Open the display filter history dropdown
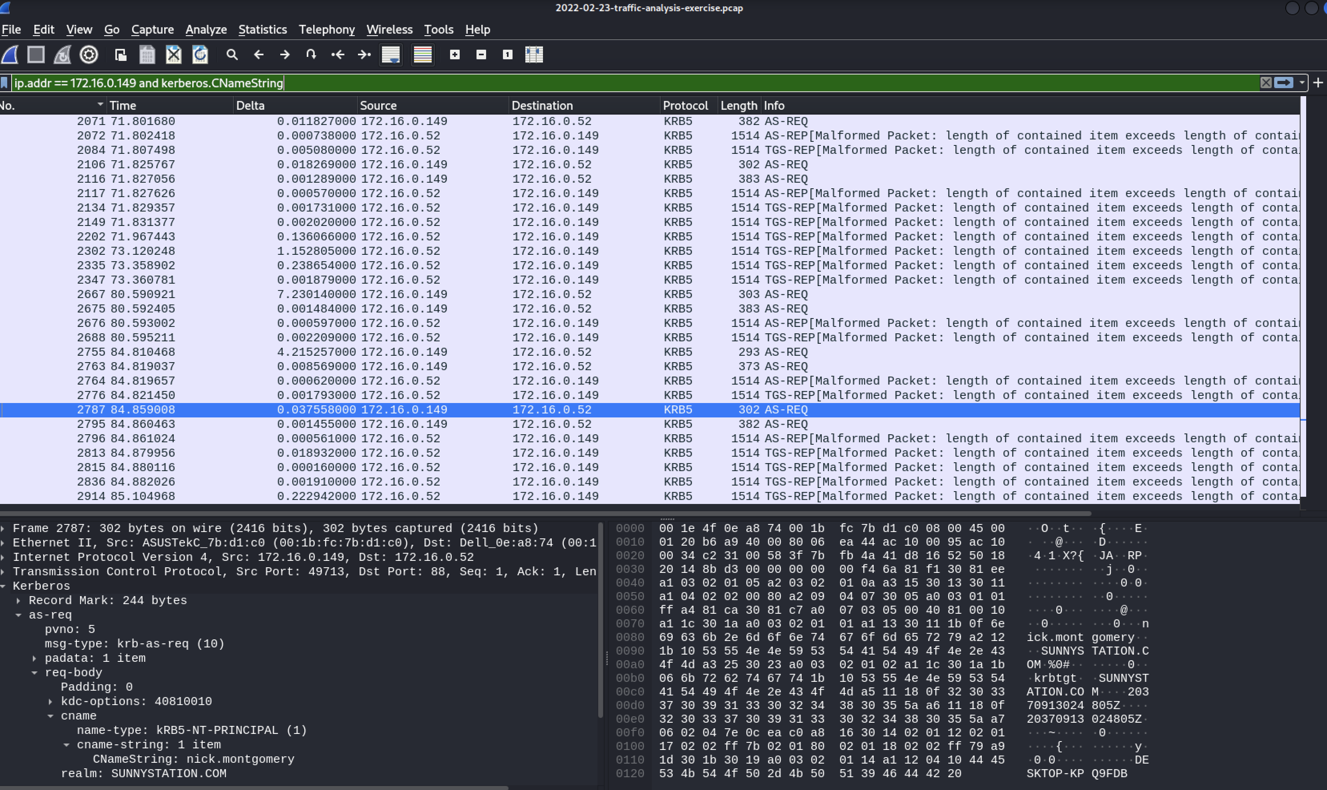The width and height of the screenshot is (1327, 790). (1302, 83)
